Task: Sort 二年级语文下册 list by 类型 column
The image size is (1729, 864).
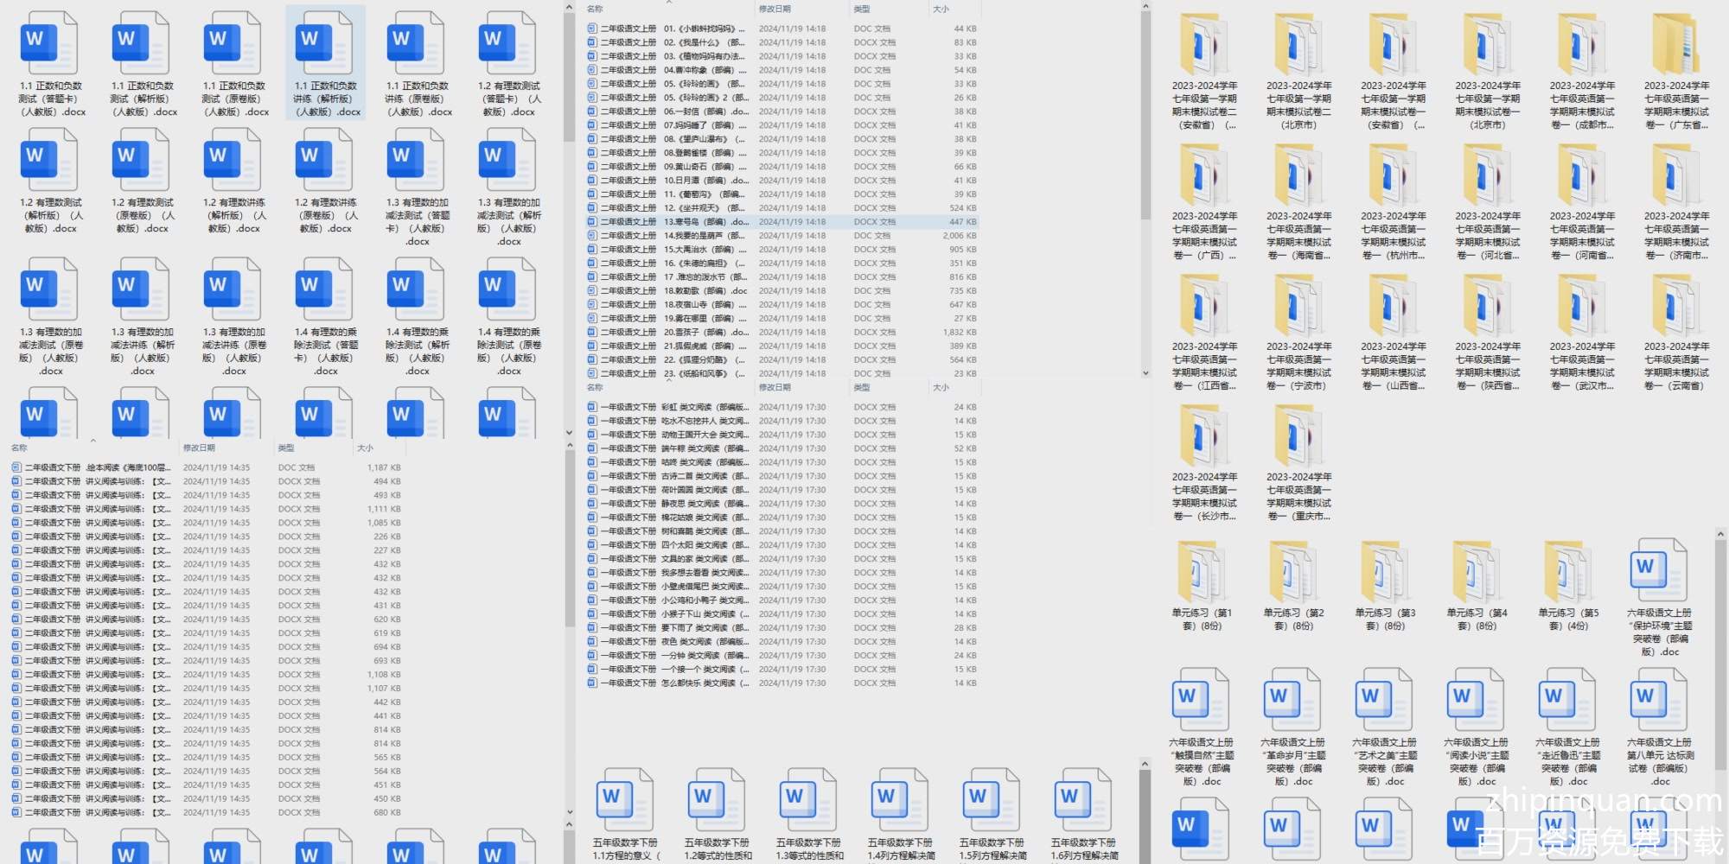Action: pos(286,448)
